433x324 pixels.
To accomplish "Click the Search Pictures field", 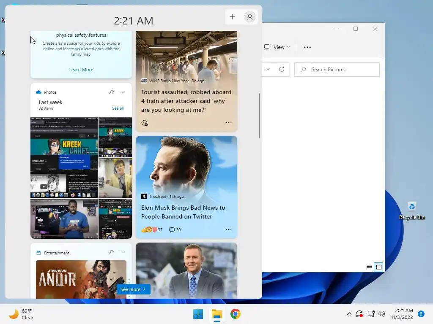I will click(337, 70).
